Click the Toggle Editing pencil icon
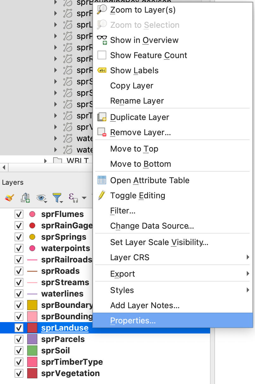Viewport: 255px width, 384px height. (102, 195)
